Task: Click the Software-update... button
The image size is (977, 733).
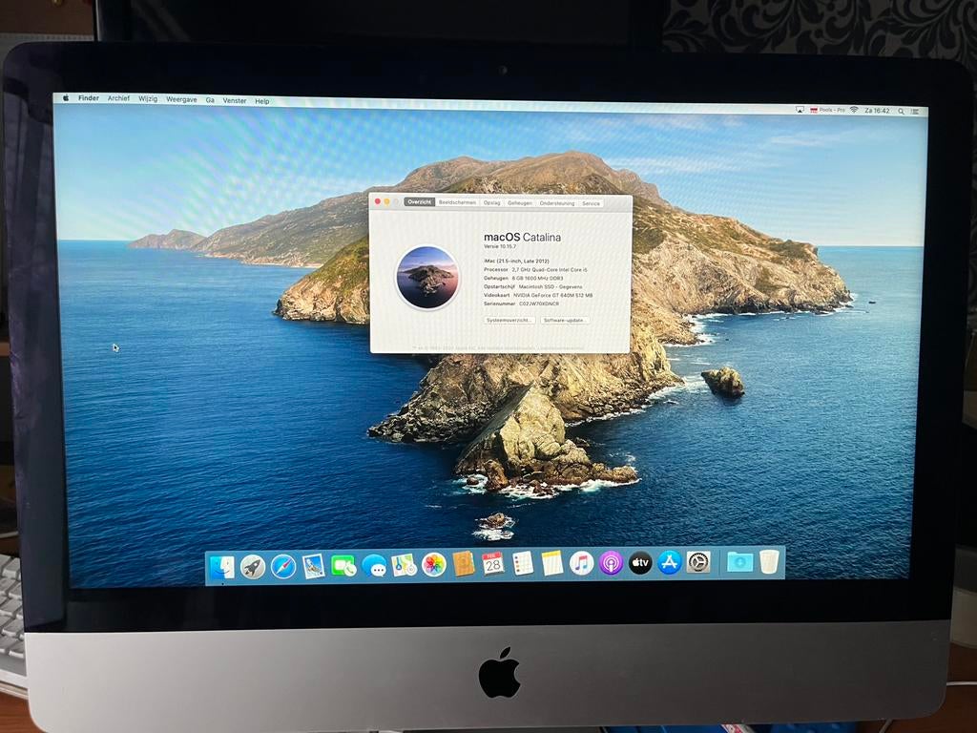Action: tap(564, 321)
